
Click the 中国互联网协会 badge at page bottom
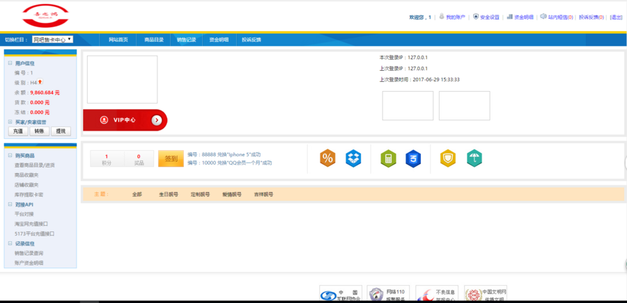(x=341, y=293)
